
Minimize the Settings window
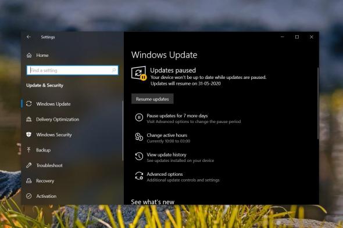[x=283, y=37]
